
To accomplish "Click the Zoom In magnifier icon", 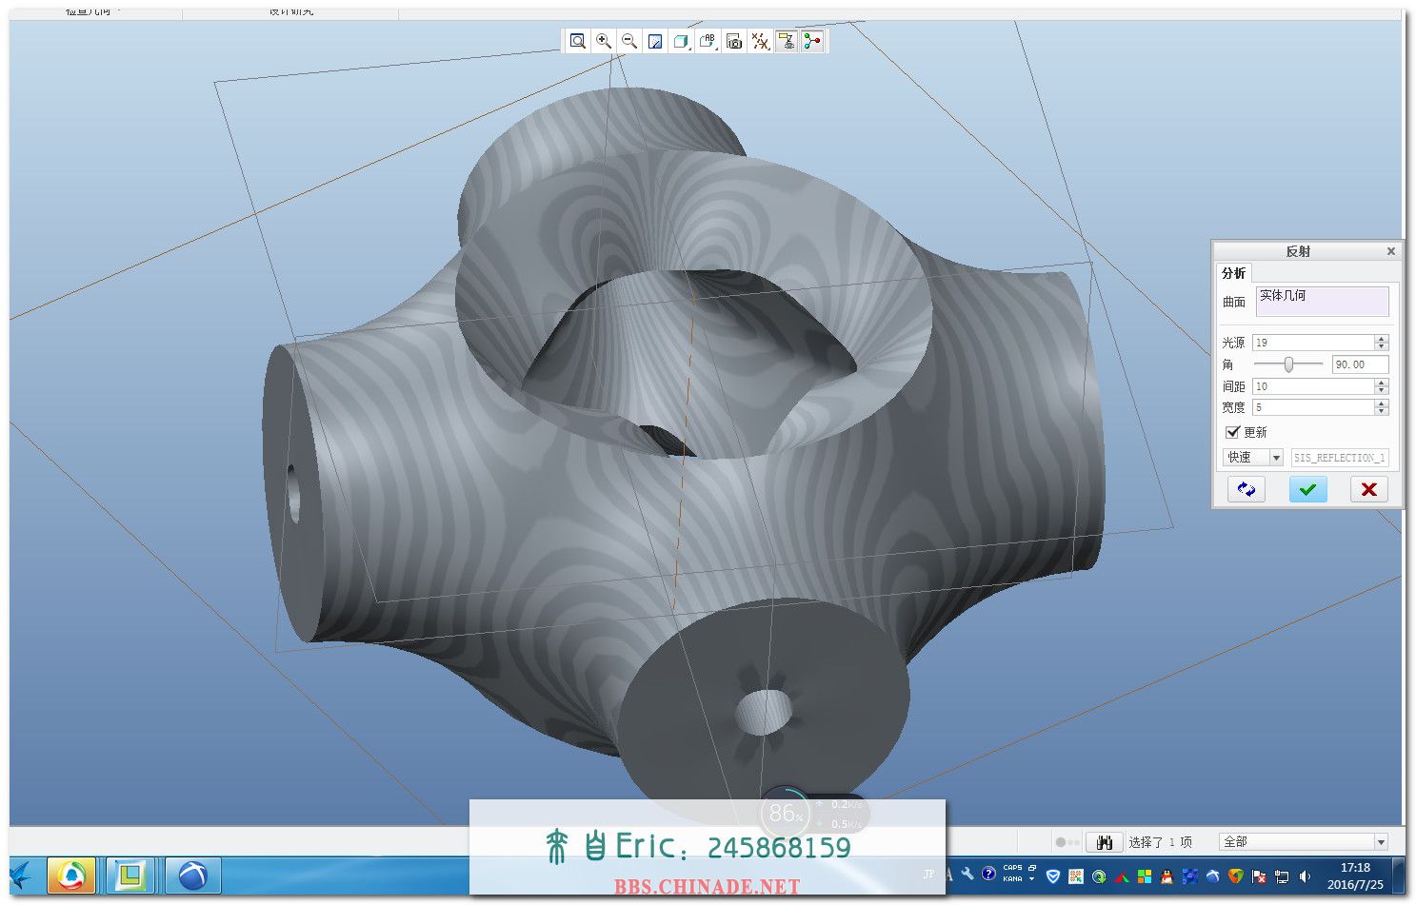I will point(603,41).
